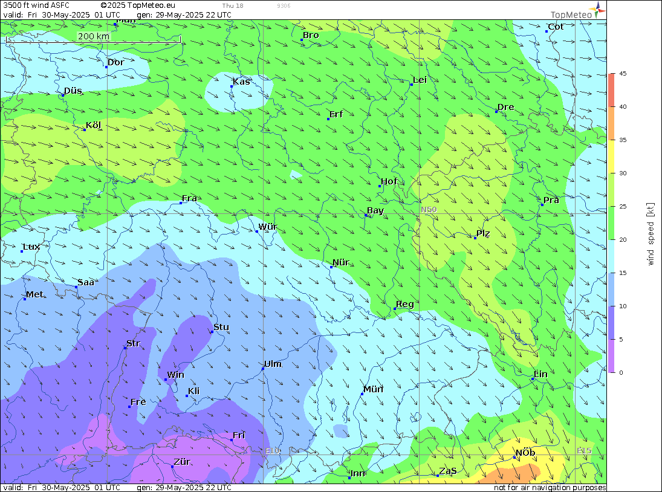Click the NÖb city marker

(514, 458)
